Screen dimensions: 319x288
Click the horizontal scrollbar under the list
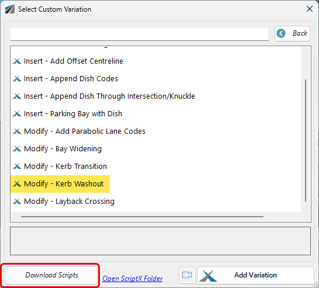click(142, 217)
